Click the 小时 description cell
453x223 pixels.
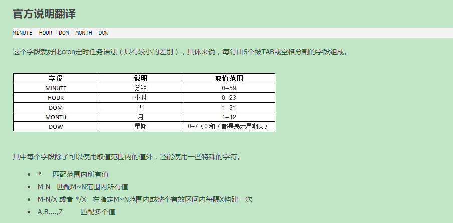[x=141, y=98]
